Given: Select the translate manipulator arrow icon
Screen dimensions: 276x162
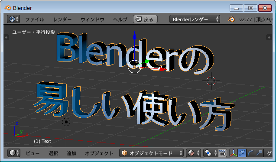Looking at the screenshot, I should tap(242, 153).
